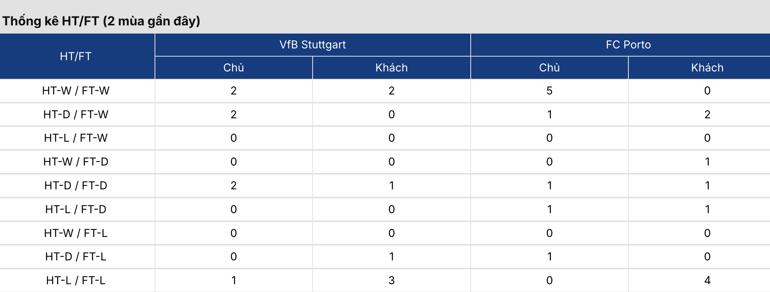Image resolution: width=770 pixels, height=292 pixels.
Task: Click the HT-W / FT-W row label
Action: click(76, 91)
